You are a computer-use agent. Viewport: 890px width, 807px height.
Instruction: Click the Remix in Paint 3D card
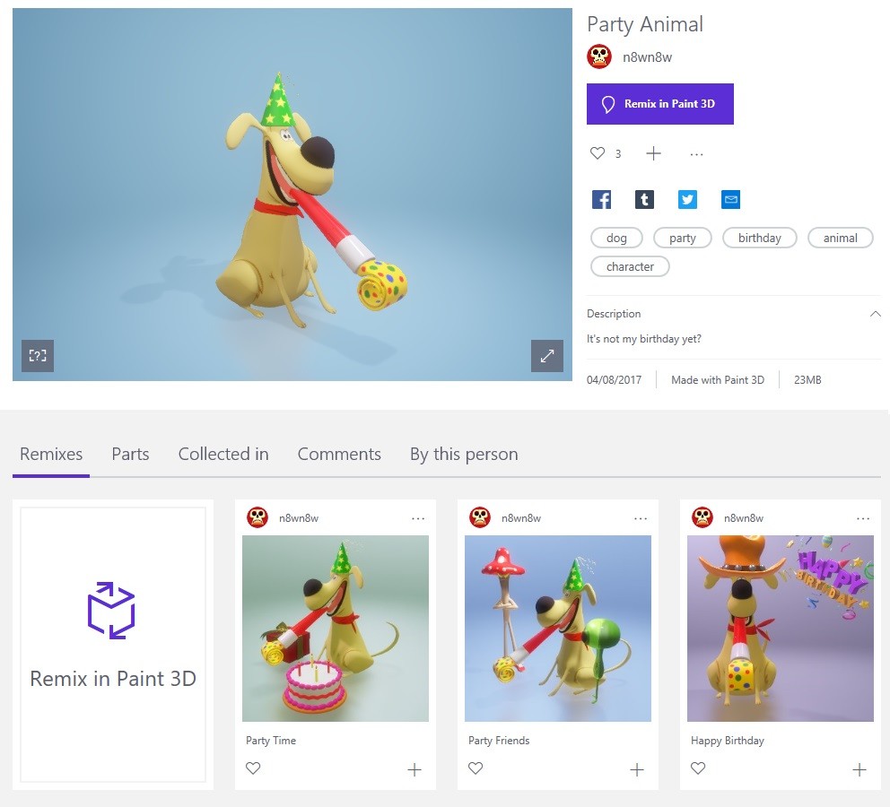tap(113, 645)
